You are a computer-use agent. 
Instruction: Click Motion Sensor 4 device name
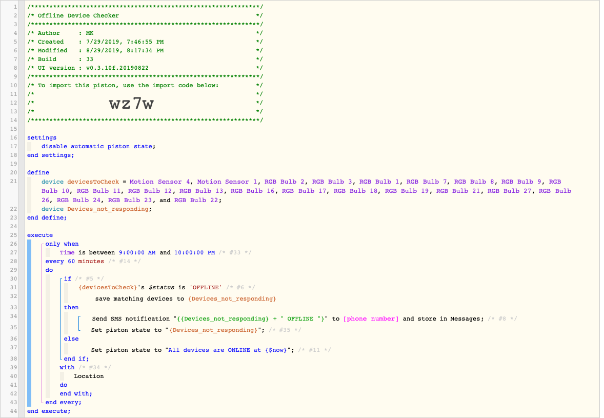(x=160, y=182)
